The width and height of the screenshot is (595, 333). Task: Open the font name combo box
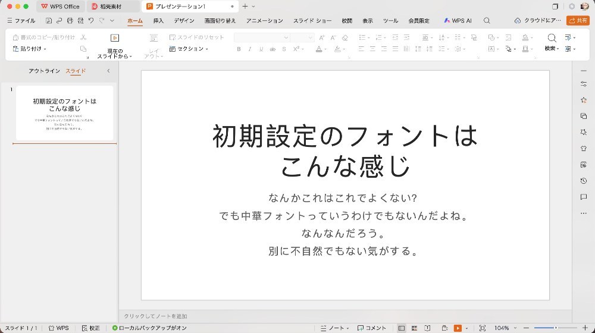(x=262, y=37)
